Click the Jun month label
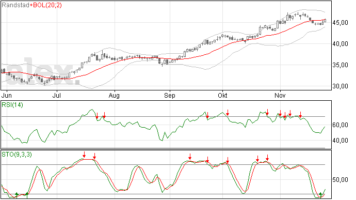This screenshot has width=356, height=200. (6, 95)
